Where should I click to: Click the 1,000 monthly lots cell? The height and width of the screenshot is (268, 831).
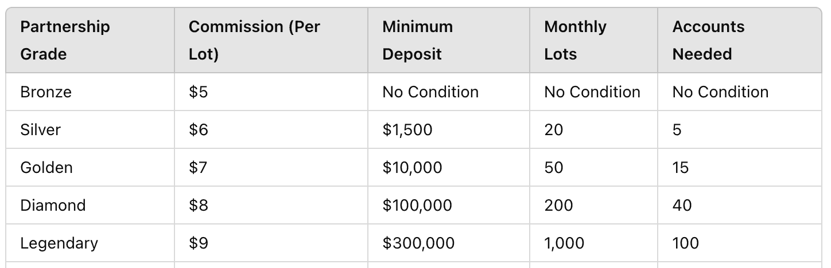pyautogui.click(x=564, y=243)
